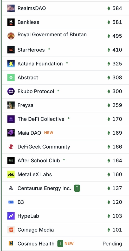Click the RealmsDAO logo icon
The image size is (129, 251).
click(11, 8)
